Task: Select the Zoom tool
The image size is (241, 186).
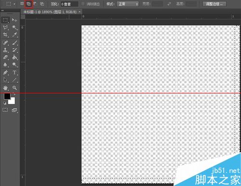Action: (x=14, y=88)
